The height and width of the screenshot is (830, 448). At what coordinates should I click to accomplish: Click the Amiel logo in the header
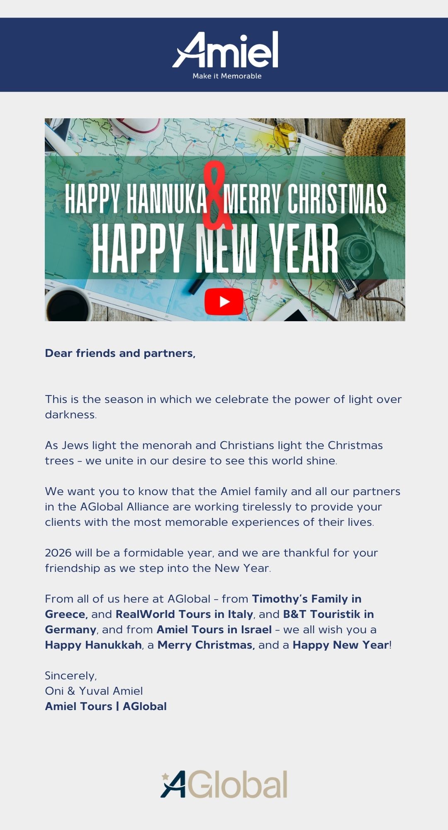(x=226, y=51)
